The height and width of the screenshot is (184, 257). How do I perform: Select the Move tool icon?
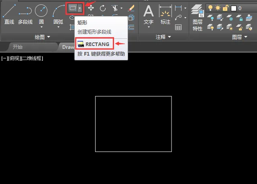pos(91,8)
